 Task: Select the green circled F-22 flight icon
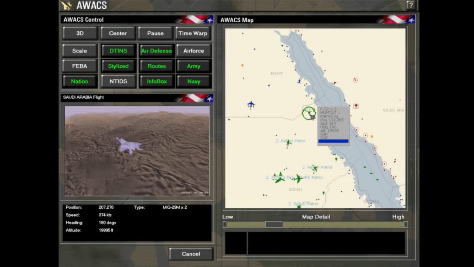click(309, 112)
